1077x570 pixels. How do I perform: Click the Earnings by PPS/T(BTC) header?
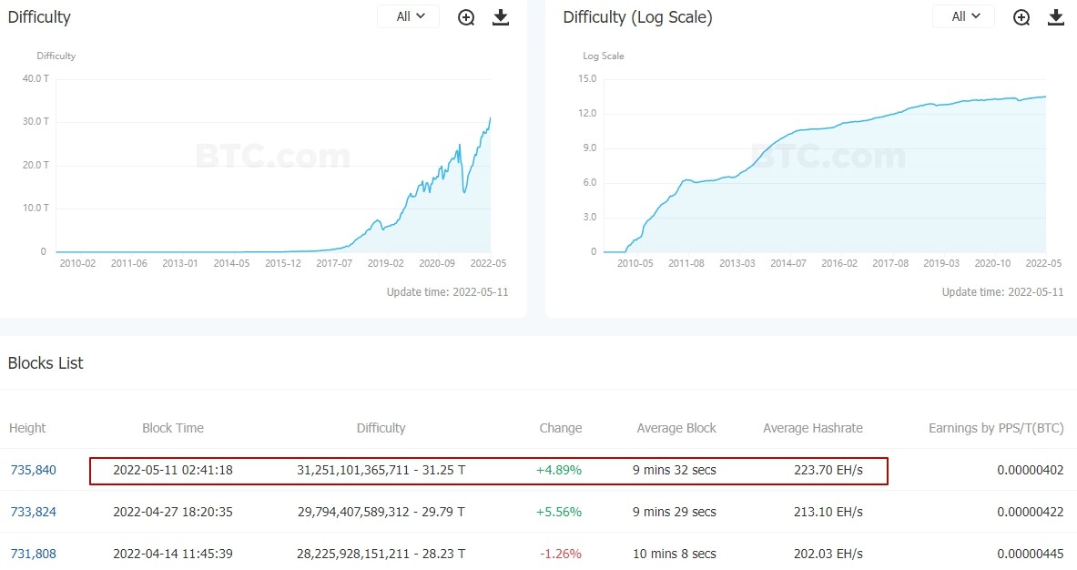point(996,428)
